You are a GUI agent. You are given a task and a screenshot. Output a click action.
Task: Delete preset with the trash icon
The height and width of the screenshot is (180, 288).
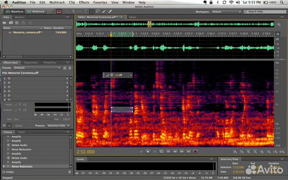coord(70,68)
